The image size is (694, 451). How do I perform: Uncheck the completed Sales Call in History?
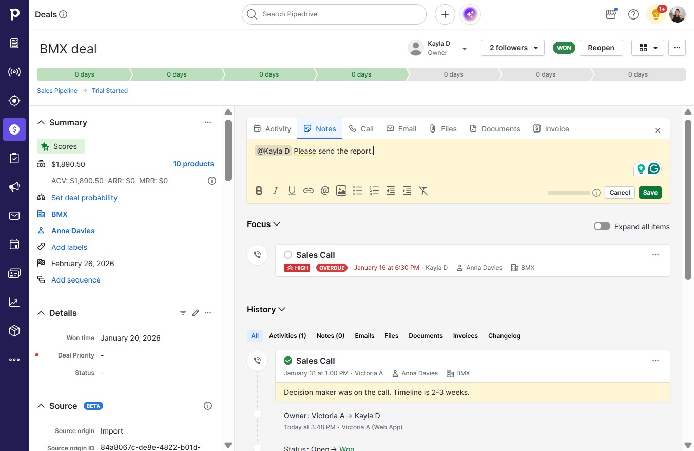coord(288,361)
